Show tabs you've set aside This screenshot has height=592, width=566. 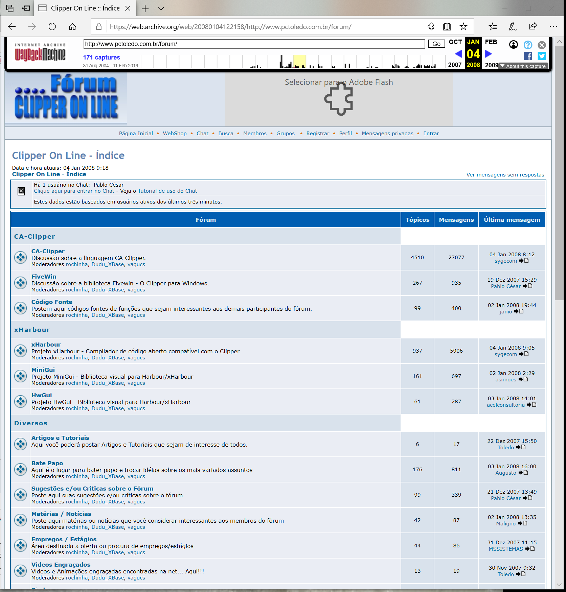10,8
